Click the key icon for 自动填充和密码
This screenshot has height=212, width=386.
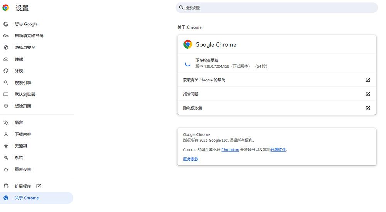[x=6, y=36]
